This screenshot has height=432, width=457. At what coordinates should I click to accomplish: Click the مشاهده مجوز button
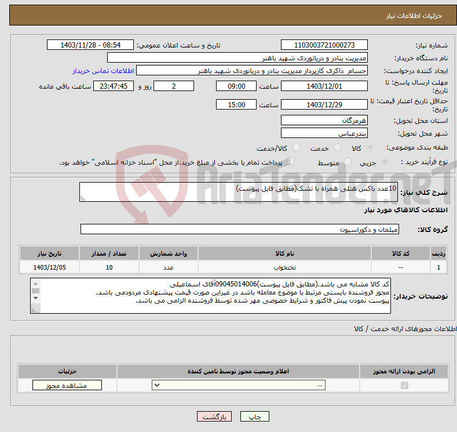click(67, 386)
